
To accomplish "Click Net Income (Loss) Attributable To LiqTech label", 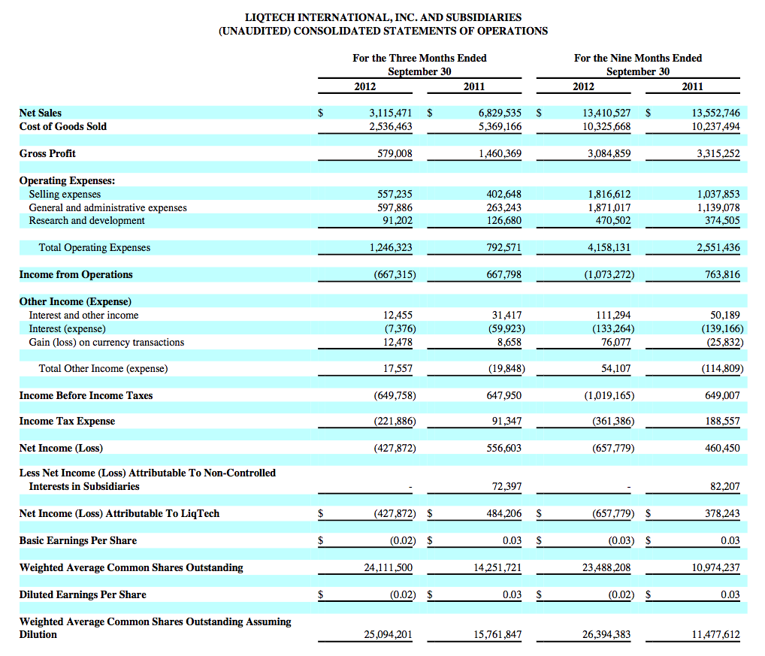I will point(119,513).
